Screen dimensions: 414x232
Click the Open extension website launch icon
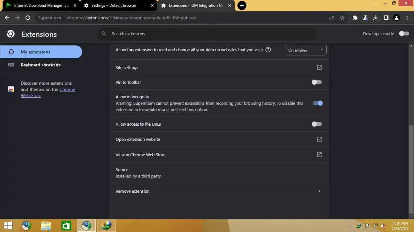[x=320, y=139]
